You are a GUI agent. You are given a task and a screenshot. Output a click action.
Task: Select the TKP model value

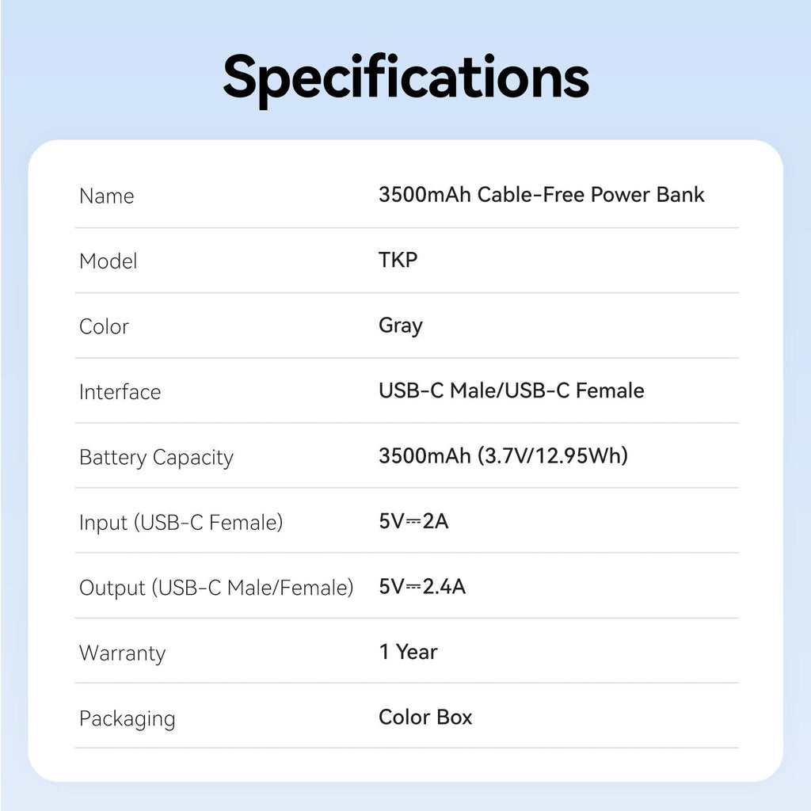coord(398,260)
